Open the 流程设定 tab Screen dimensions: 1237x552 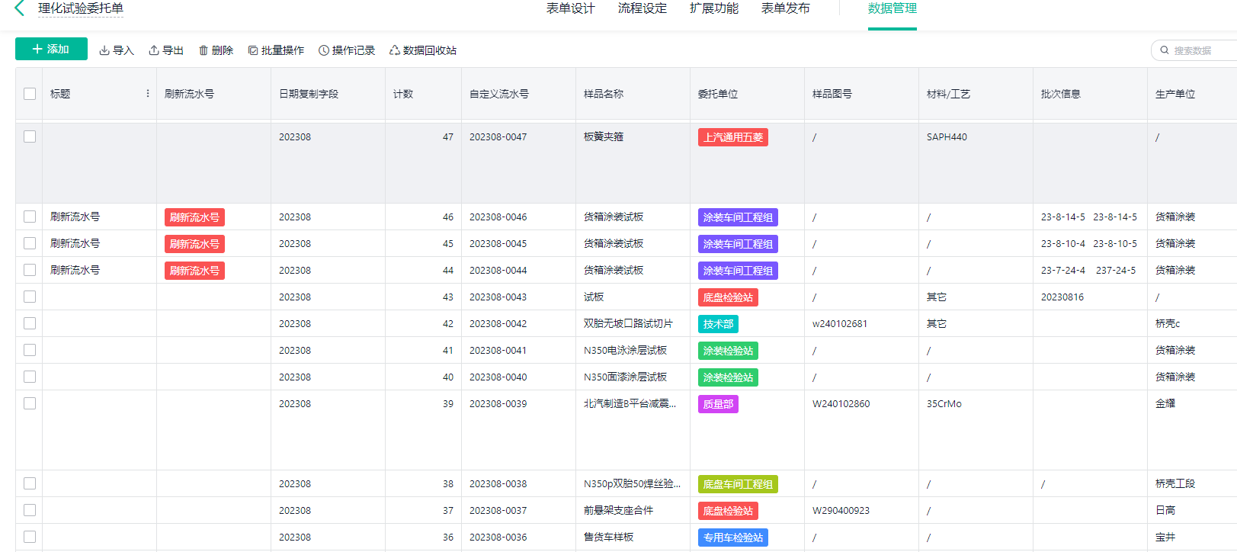click(x=642, y=8)
